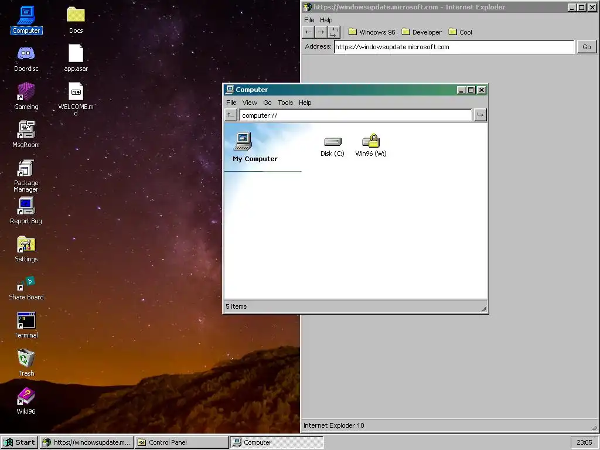Minimize the Computer window
600x450 pixels.
tap(461, 90)
